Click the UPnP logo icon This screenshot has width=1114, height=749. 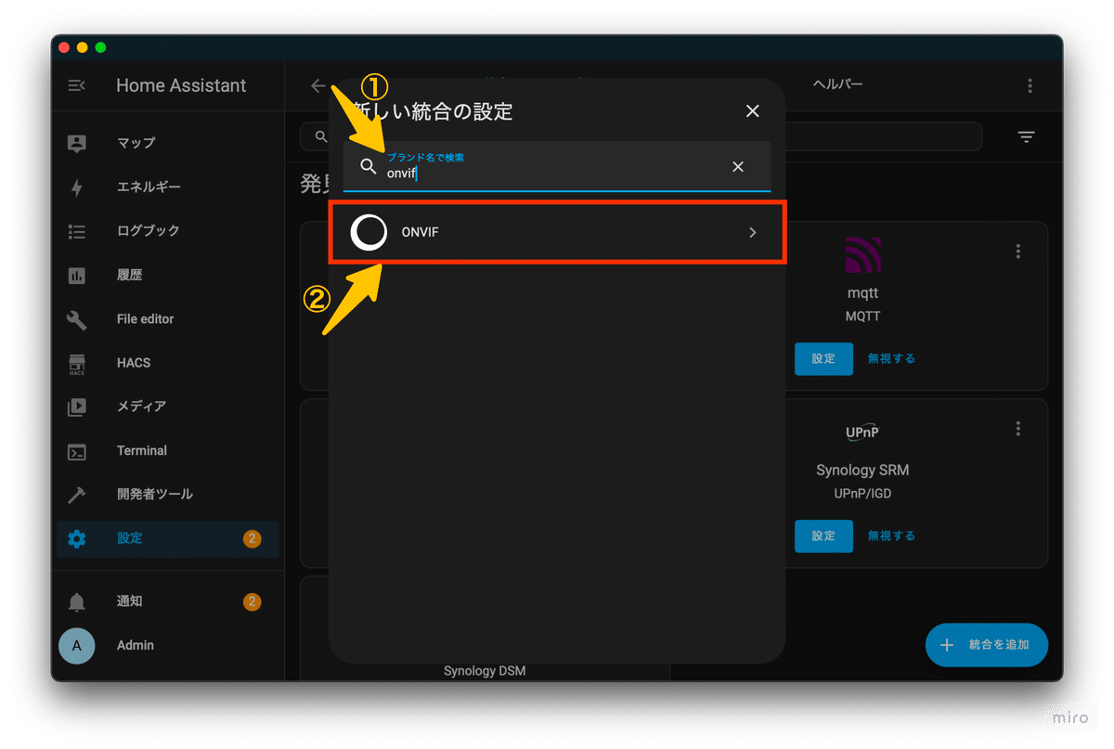coord(862,433)
